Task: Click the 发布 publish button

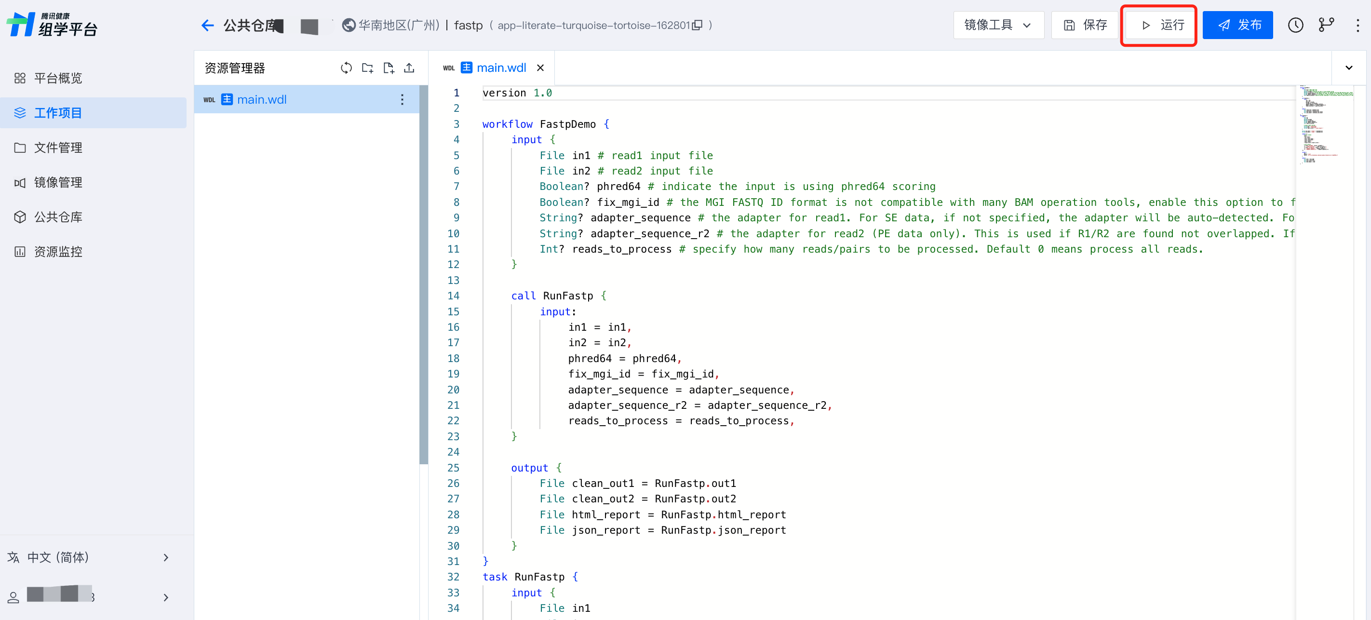Action: 1237,25
